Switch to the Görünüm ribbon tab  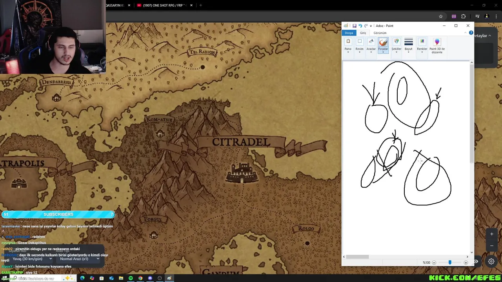pyautogui.click(x=380, y=33)
